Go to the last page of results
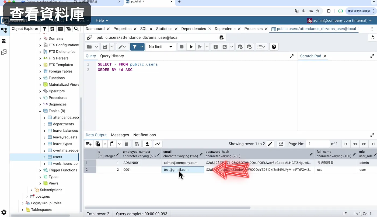The width and height of the screenshot is (377, 217). (373, 144)
